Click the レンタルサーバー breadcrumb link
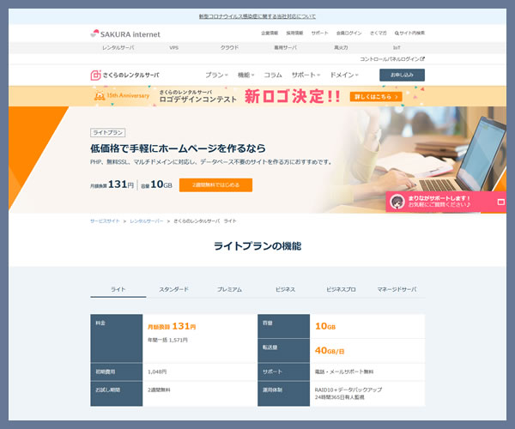This screenshot has height=429, width=515. [147, 221]
